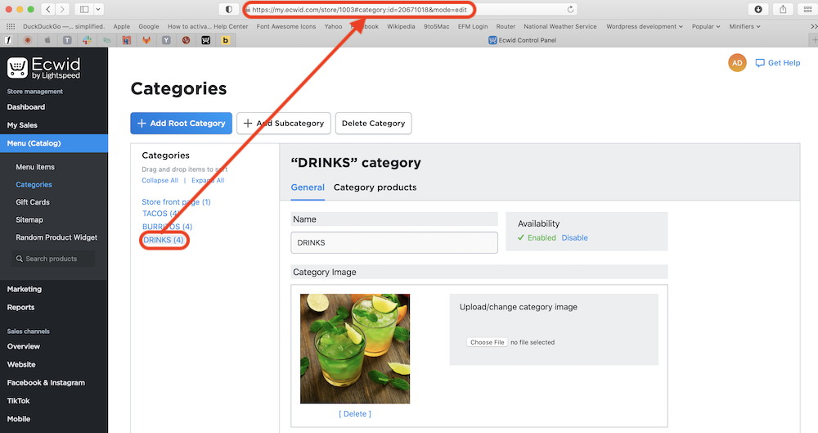Open the Popular bookmarks folder dropdown
The height and width of the screenshot is (433, 818).
706,26
